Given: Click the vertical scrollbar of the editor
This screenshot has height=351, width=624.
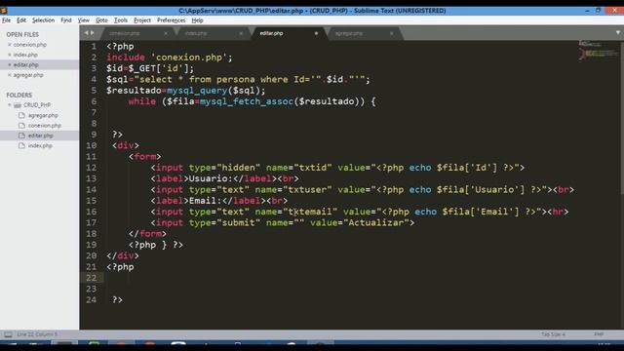Looking at the screenshot, I should [622, 119].
